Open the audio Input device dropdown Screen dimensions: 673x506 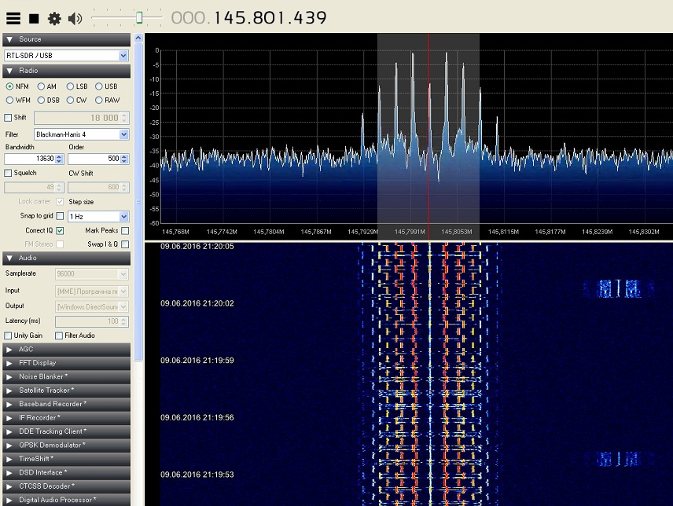click(92, 291)
